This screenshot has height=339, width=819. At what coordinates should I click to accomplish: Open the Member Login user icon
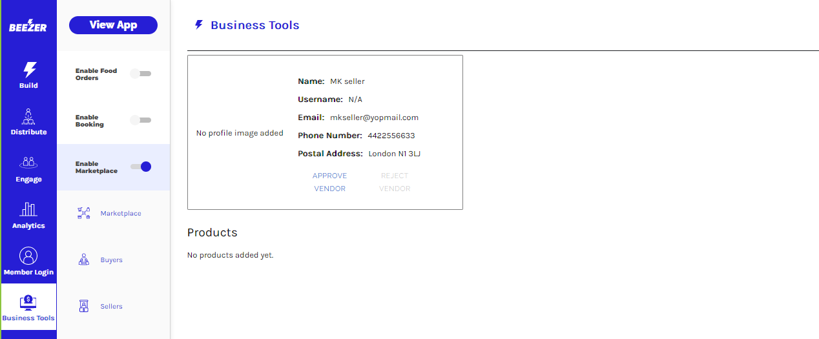(x=28, y=256)
